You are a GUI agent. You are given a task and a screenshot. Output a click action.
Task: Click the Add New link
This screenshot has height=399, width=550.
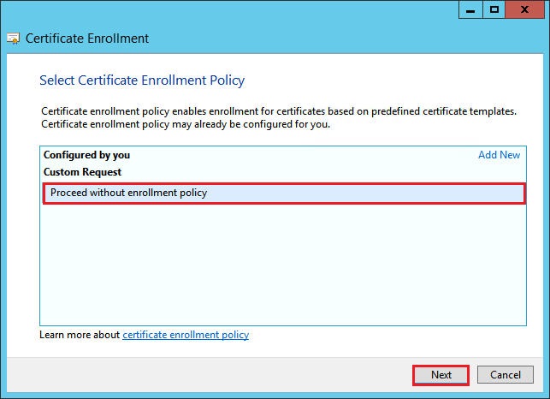pos(499,155)
